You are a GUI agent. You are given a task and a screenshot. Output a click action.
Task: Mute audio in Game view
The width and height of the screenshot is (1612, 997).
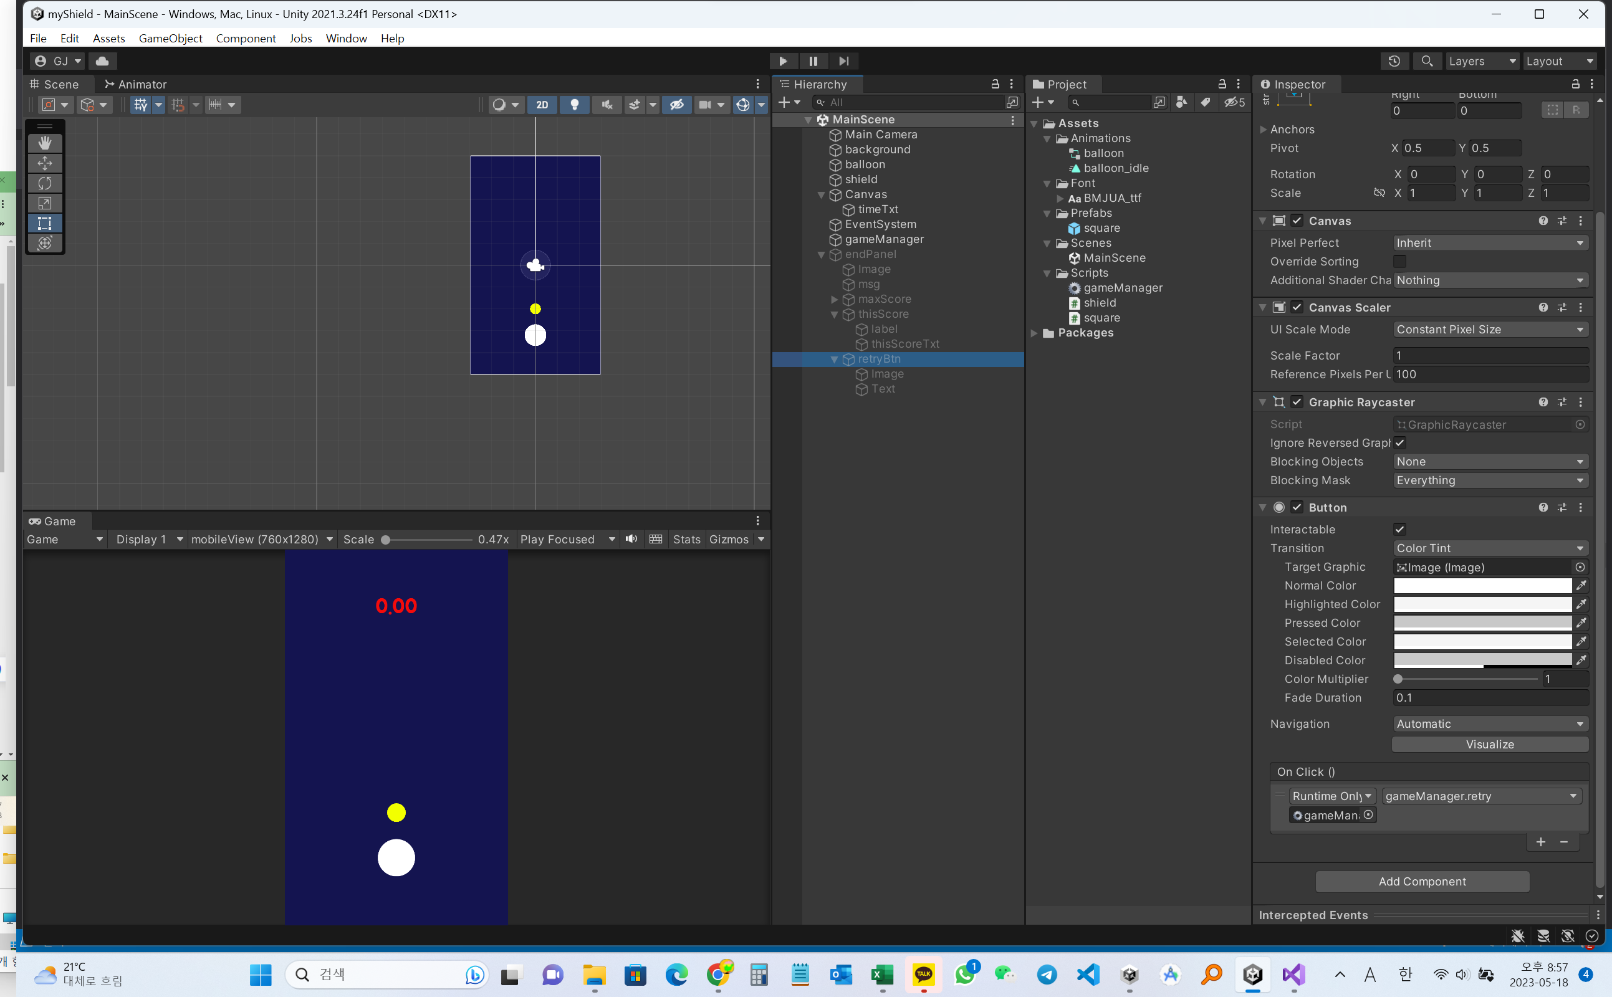[631, 540]
